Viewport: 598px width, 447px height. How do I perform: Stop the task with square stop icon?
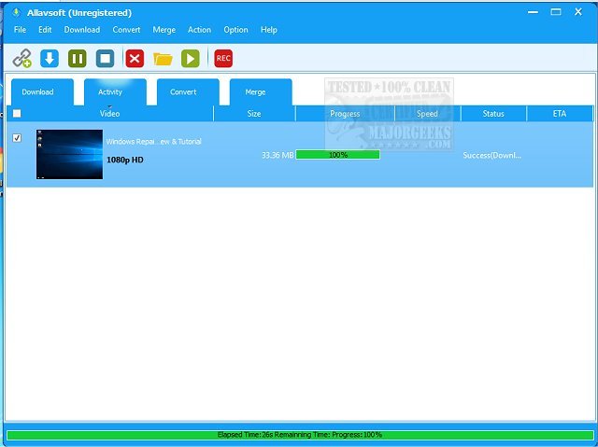[x=106, y=58]
